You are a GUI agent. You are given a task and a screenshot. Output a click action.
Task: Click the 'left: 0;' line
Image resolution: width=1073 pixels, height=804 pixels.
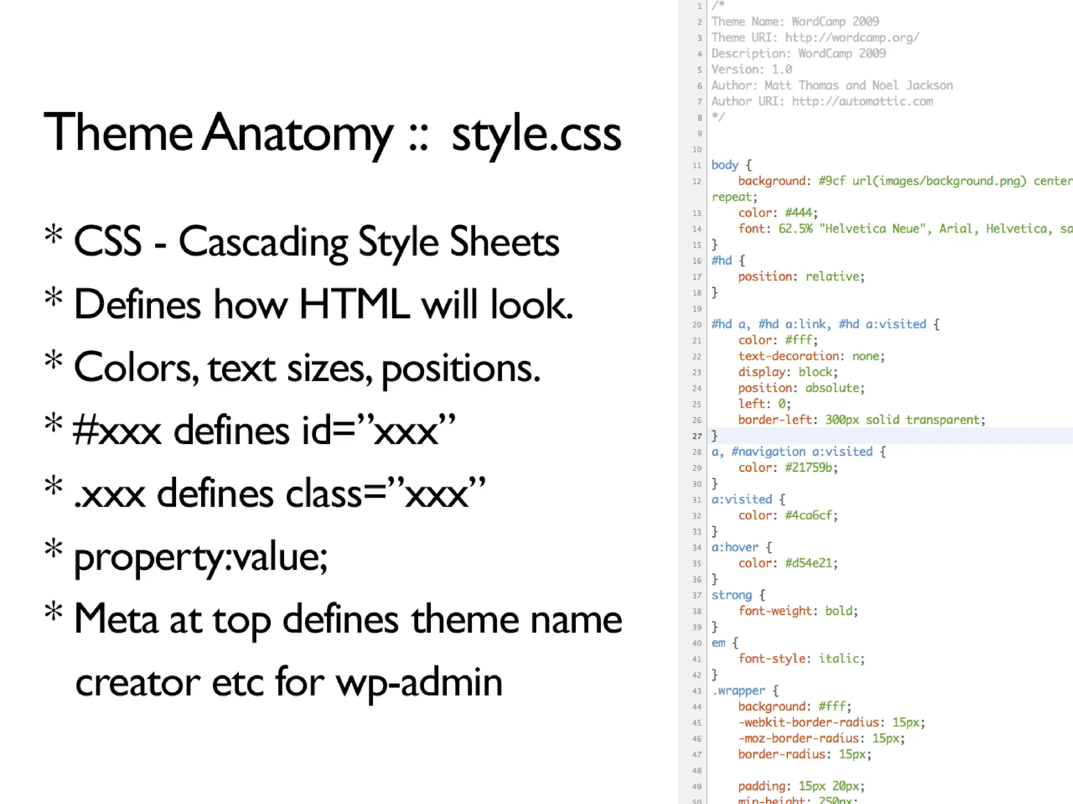764,404
